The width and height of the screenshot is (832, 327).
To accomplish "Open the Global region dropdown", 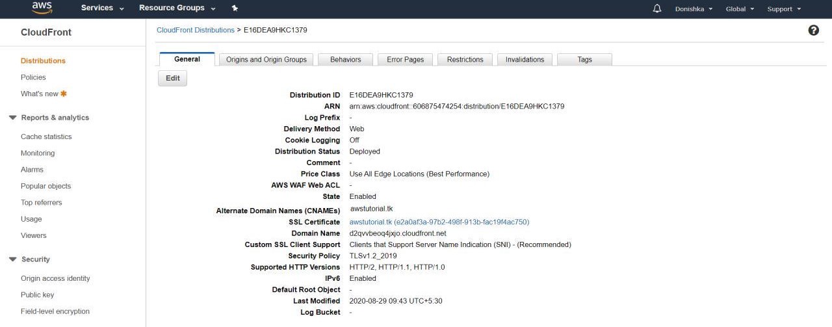I will pos(740,9).
